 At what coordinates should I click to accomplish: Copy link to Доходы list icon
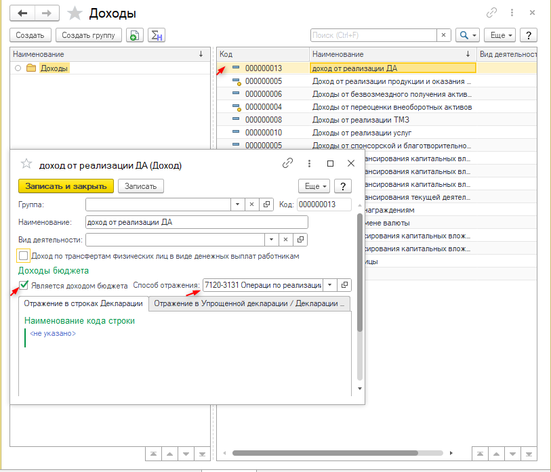click(x=491, y=13)
